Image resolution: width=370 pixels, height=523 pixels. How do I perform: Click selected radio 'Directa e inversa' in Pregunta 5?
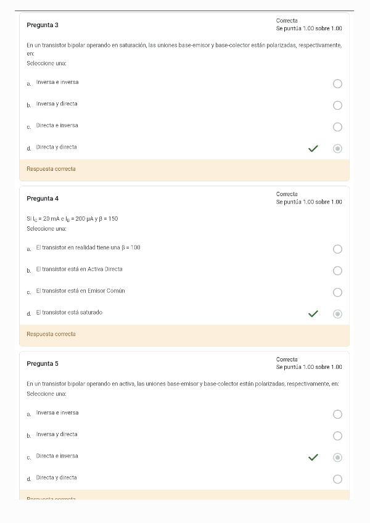[337, 458]
